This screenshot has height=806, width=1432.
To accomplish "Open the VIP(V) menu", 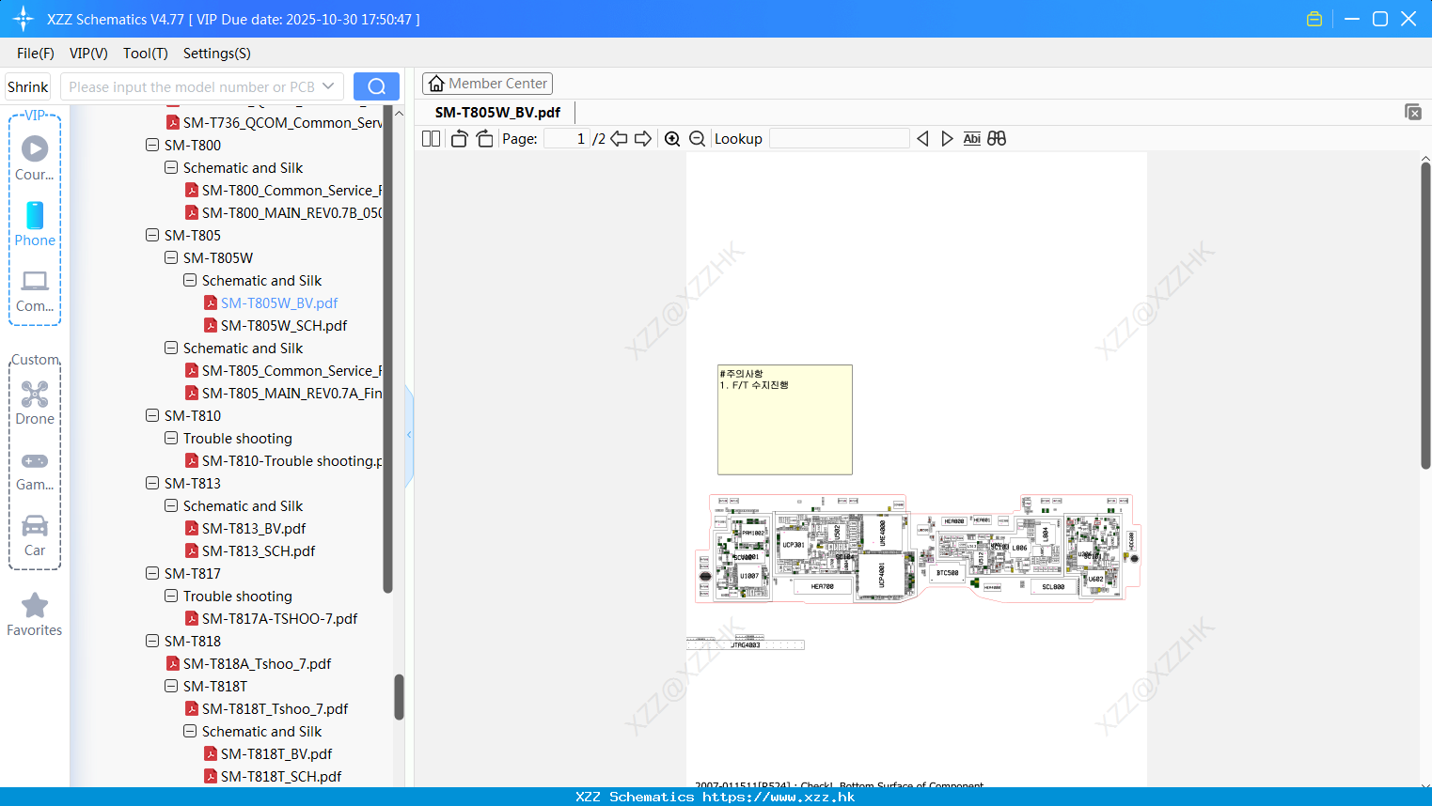I will click(x=88, y=54).
